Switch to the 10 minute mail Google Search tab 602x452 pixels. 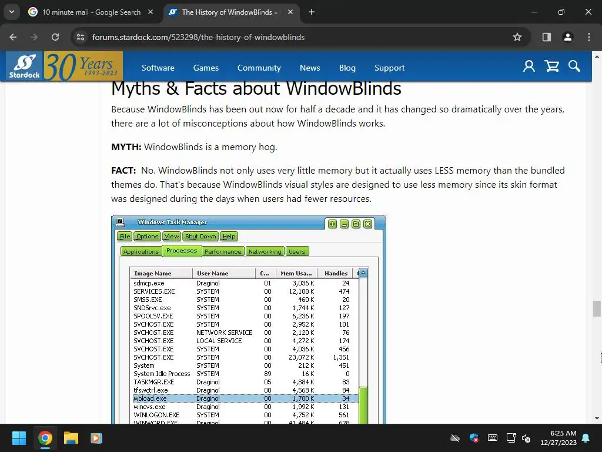pos(91,12)
